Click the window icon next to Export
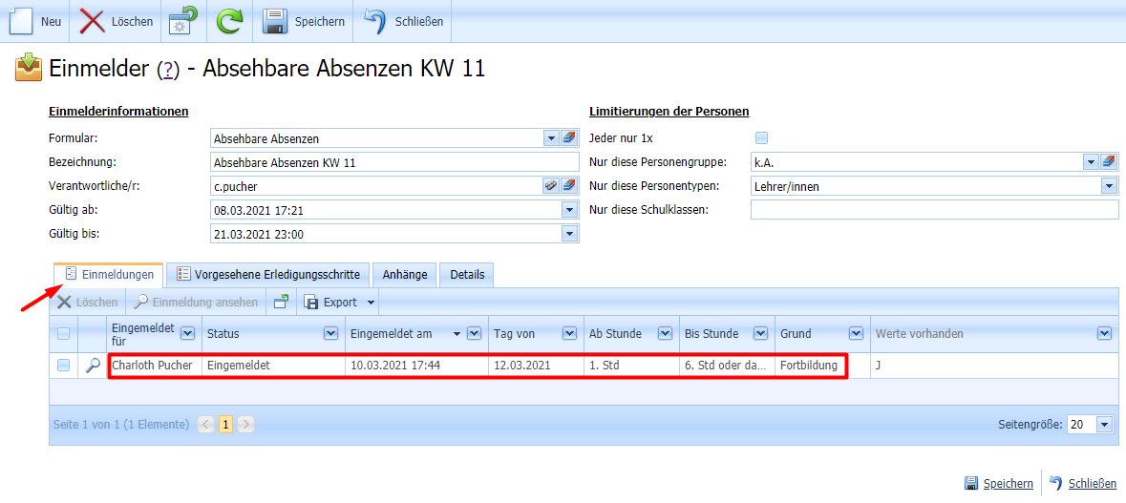Screen dimensions: 1126x503 281,303
